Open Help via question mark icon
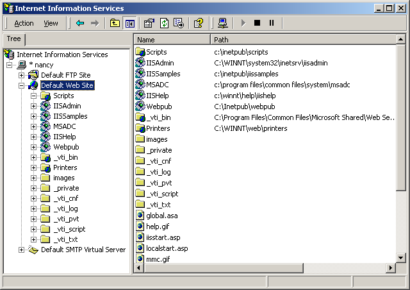 (x=199, y=23)
